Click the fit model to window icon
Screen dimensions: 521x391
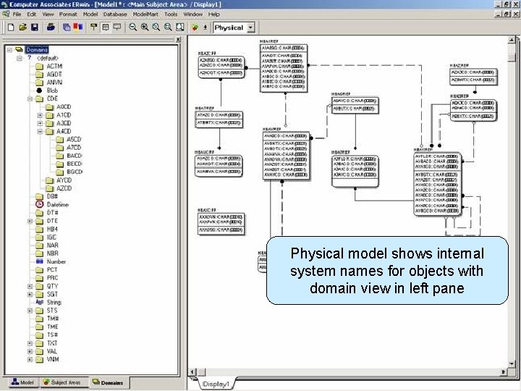tap(179, 28)
